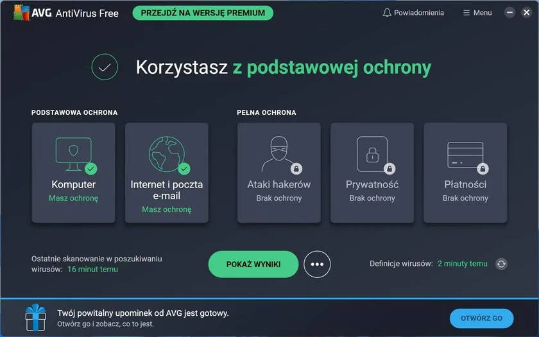
Task: Click the lock badge on Prywatność
Action: tap(389, 168)
